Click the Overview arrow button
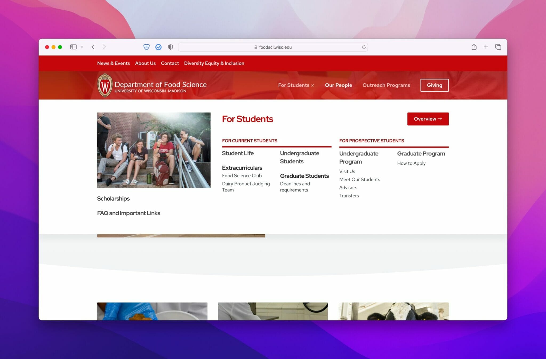546x359 pixels. [x=428, y=119]
